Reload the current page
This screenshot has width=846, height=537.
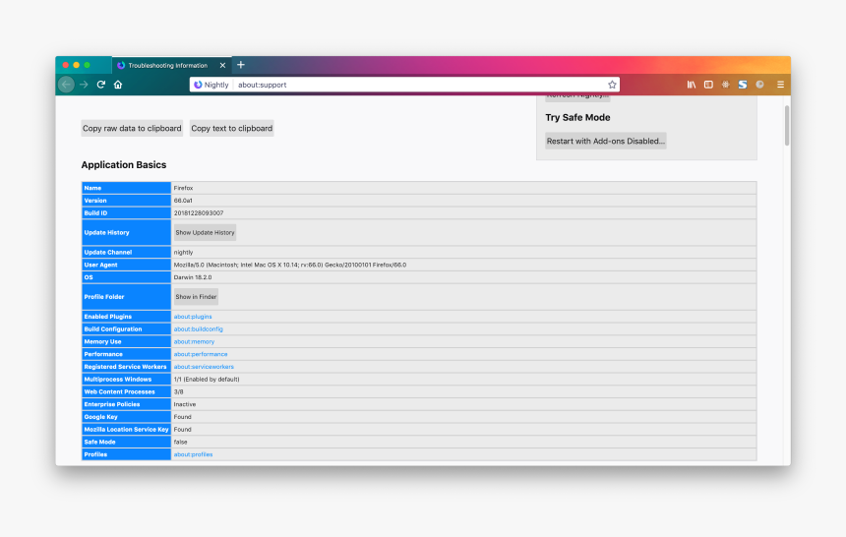[x=101, y=85]
